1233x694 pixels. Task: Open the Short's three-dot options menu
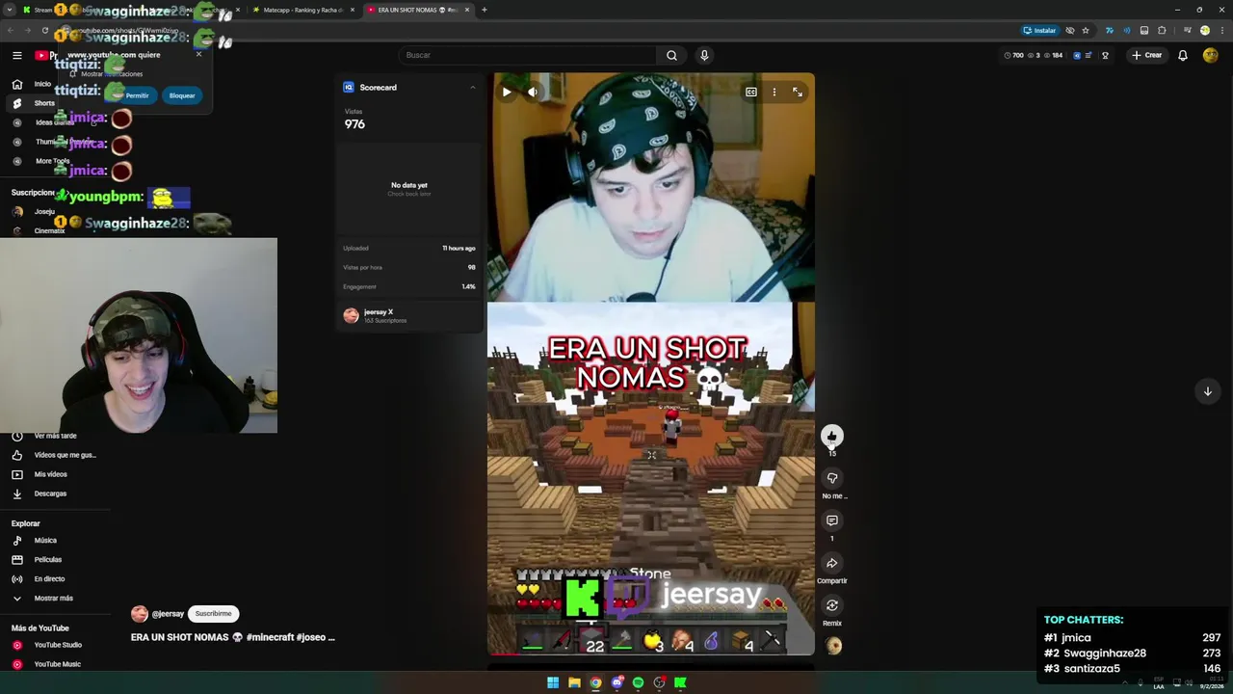[x=774, y=92]
